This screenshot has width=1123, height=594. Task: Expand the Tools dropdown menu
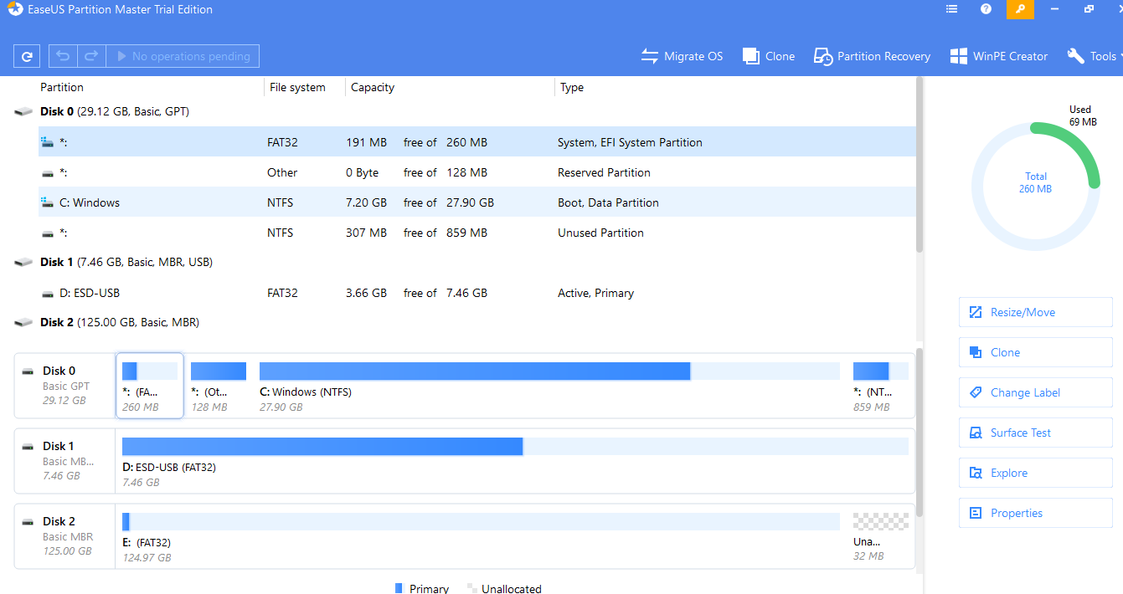coord(1093,56)
